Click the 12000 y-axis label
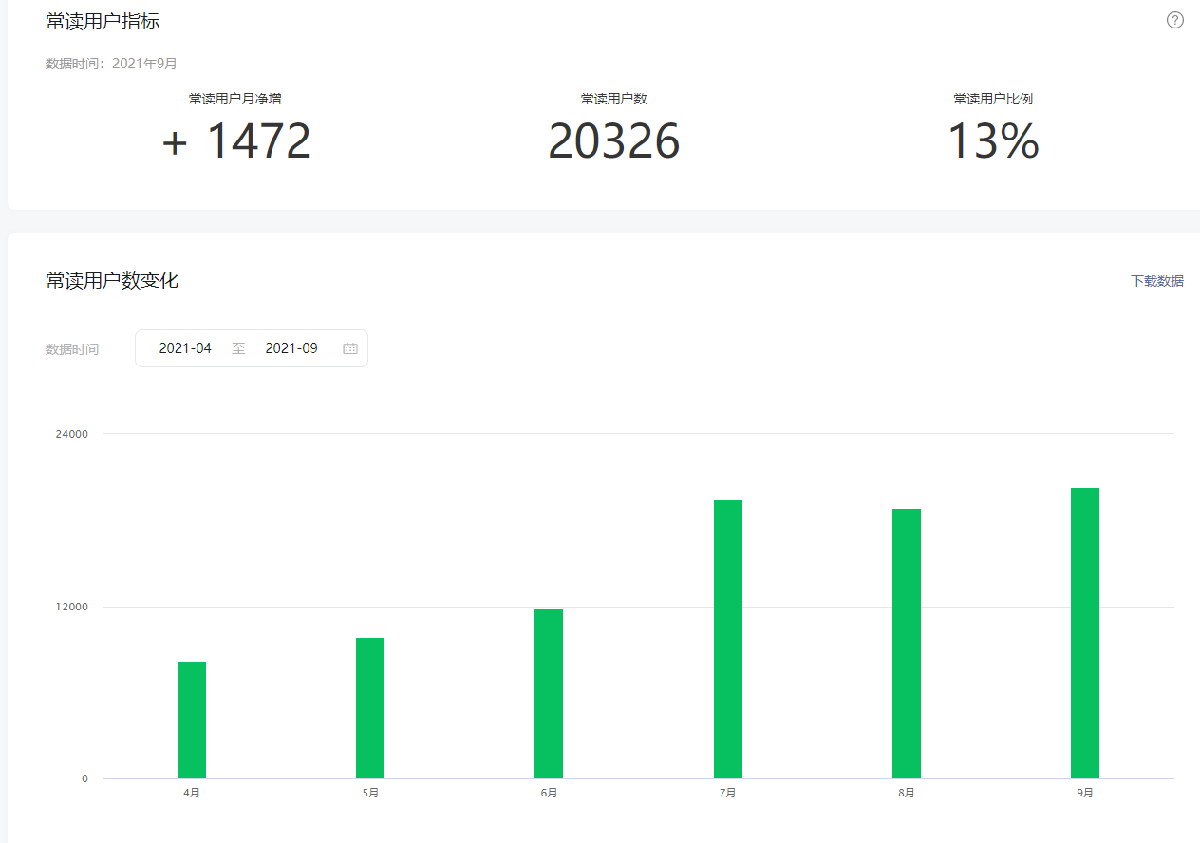 (x=72, y=607)
